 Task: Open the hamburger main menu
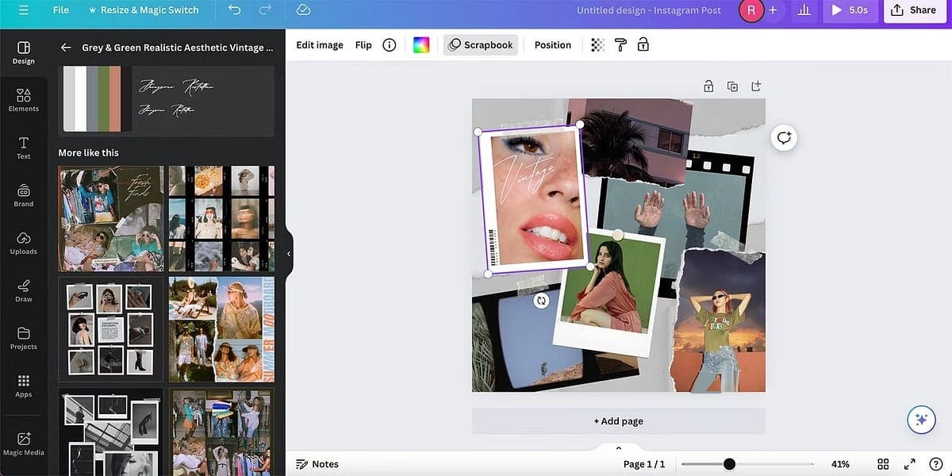tap(23, 10)
